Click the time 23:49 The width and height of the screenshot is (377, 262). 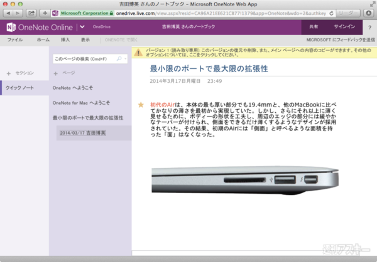pyautogui.click(x=214, y=81)
